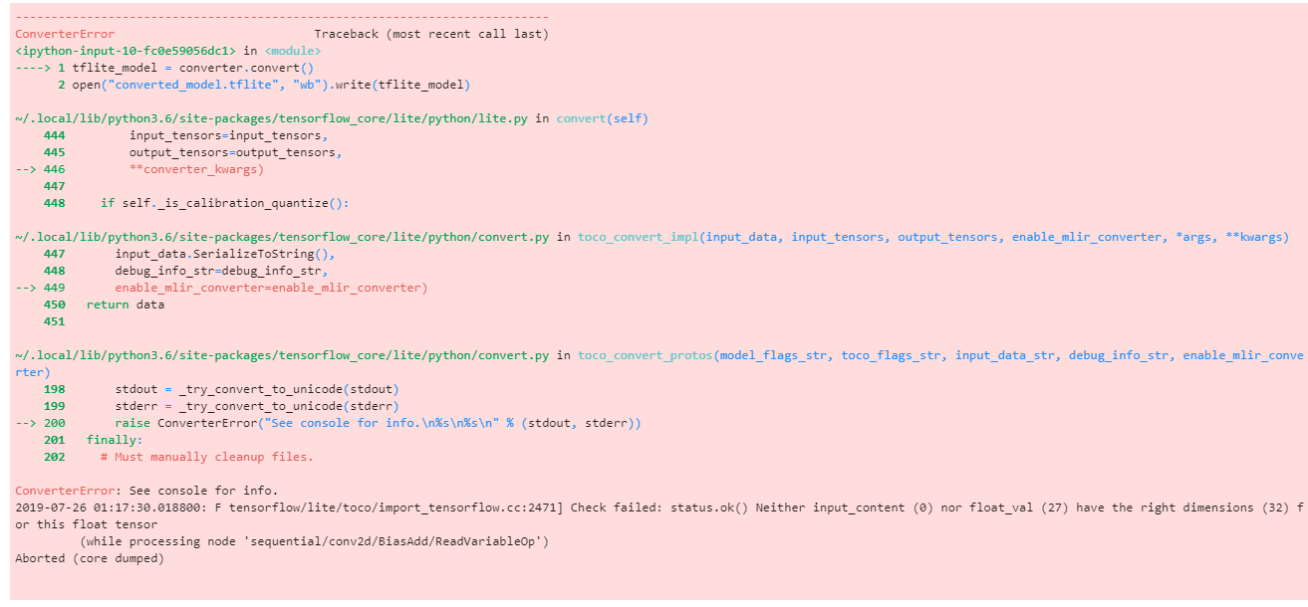Click "ConverterError: See console for info." message
The height and width of the screenshot is (607, 1308).
[146, 491]
